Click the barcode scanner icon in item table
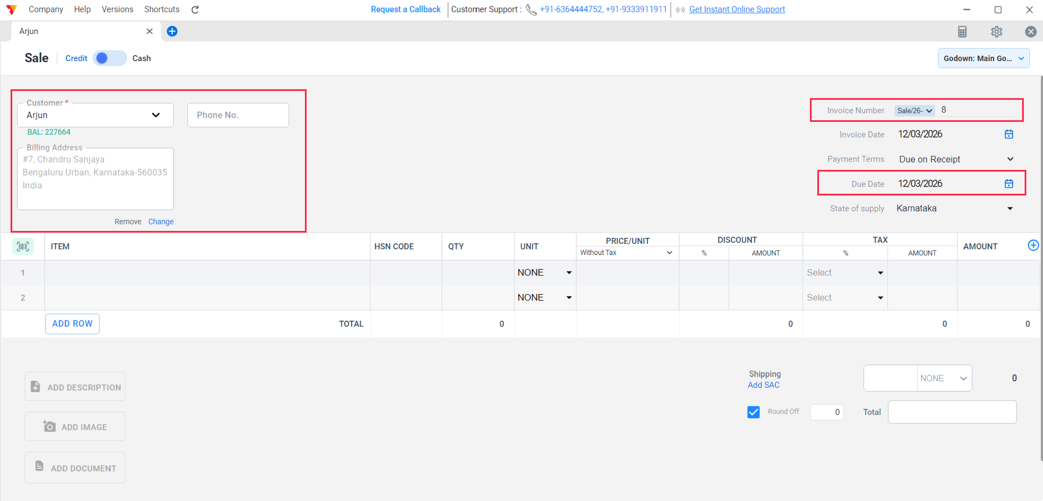Viewport: 1043px width, 501px height. (x=23, y=246)
